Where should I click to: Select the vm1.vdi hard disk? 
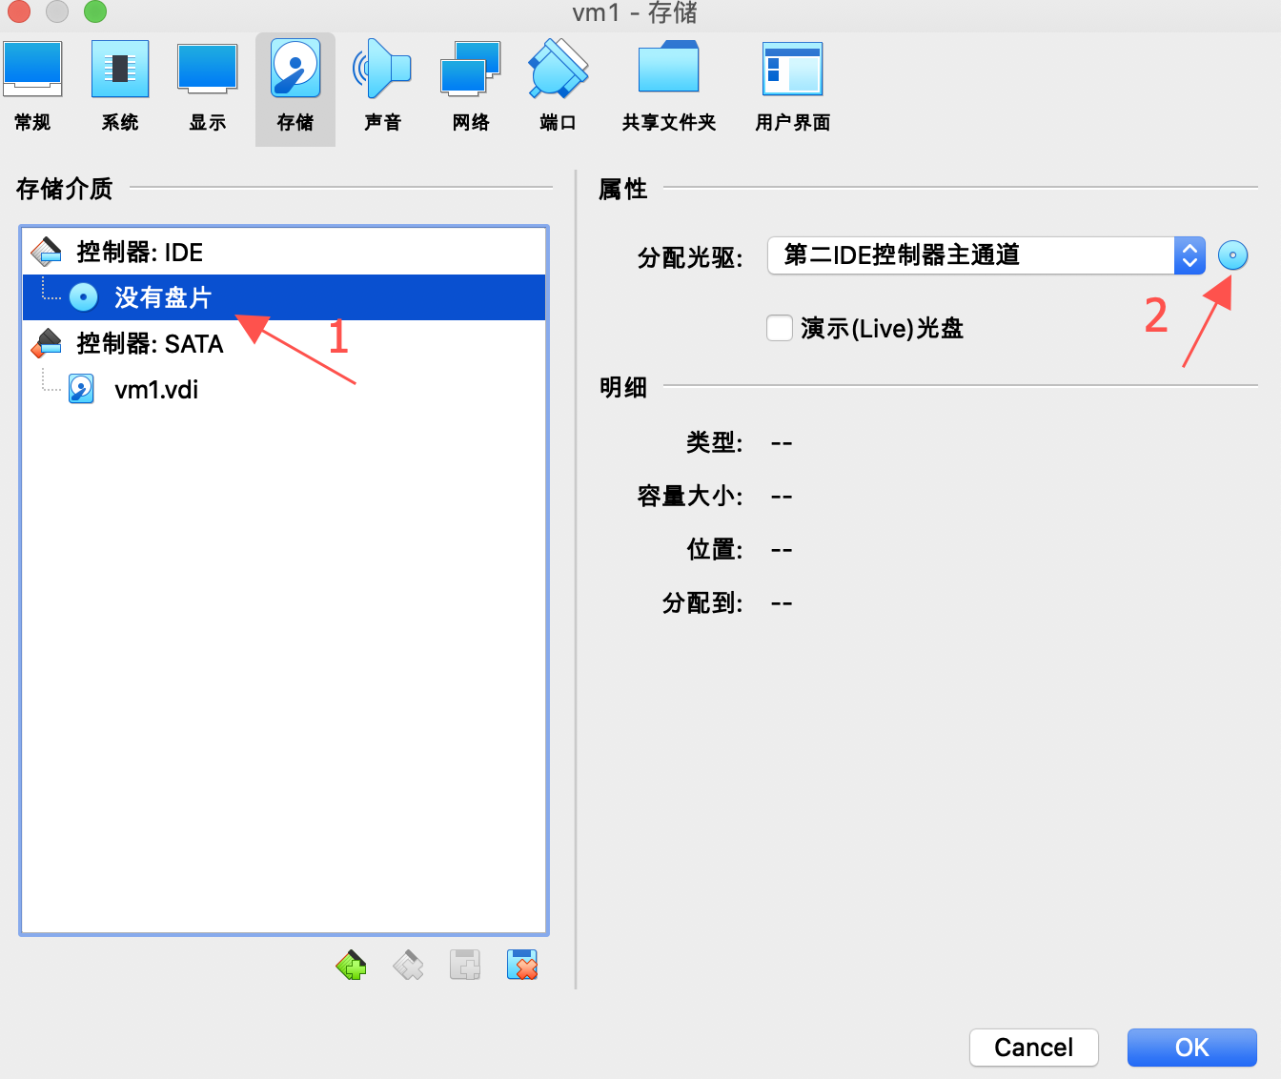click(x=155, y=390)
